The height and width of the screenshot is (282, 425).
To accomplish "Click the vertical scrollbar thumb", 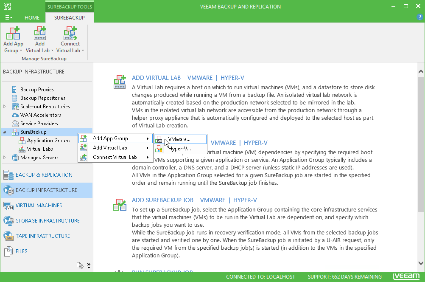I will click(x=421, y=144).
